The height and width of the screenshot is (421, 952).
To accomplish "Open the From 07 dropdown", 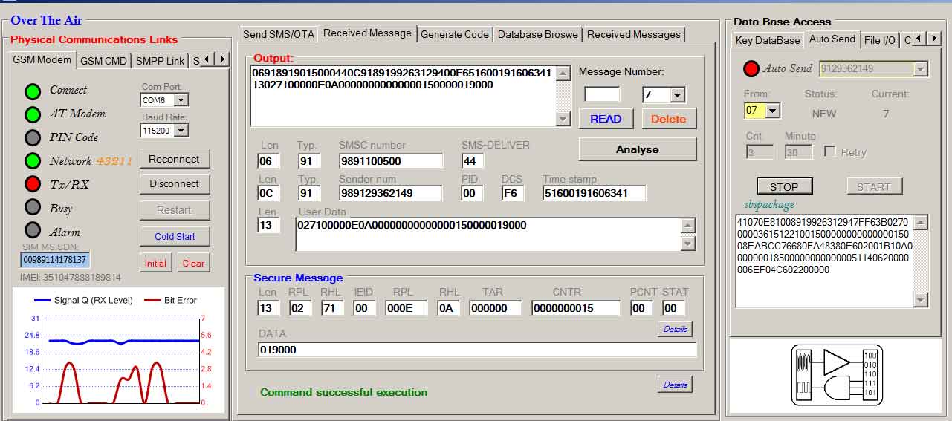I will [773, 111].
